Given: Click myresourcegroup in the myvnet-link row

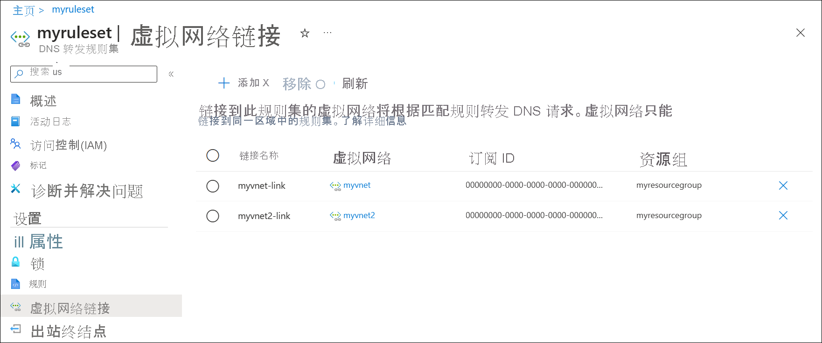Looking at the screenshot, I should click(x=669, y=185).
